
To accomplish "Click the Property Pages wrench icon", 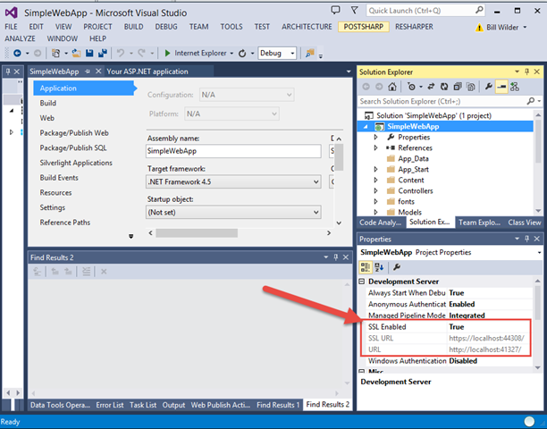I will click(397, 267).
